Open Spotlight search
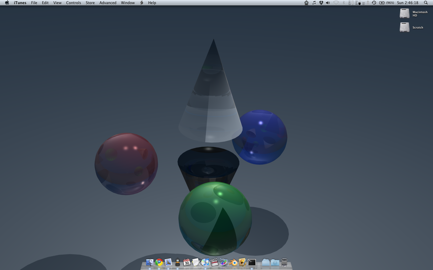 pyautogui.click(x=426, y=3)
